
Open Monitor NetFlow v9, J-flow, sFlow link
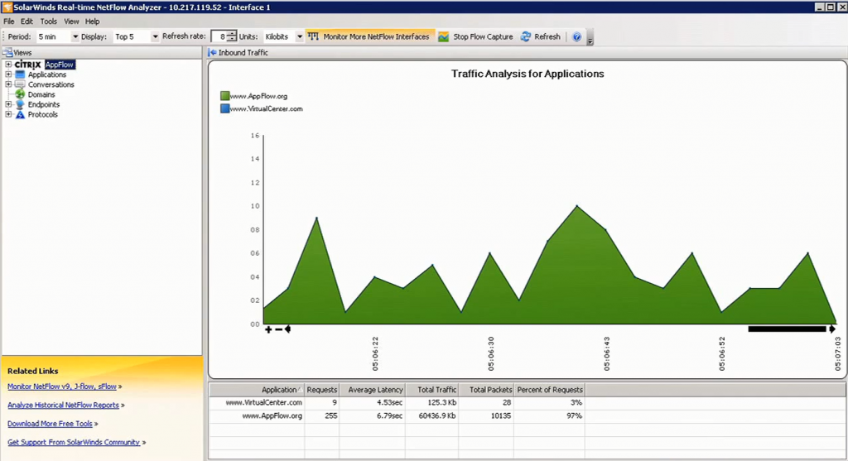61,387
